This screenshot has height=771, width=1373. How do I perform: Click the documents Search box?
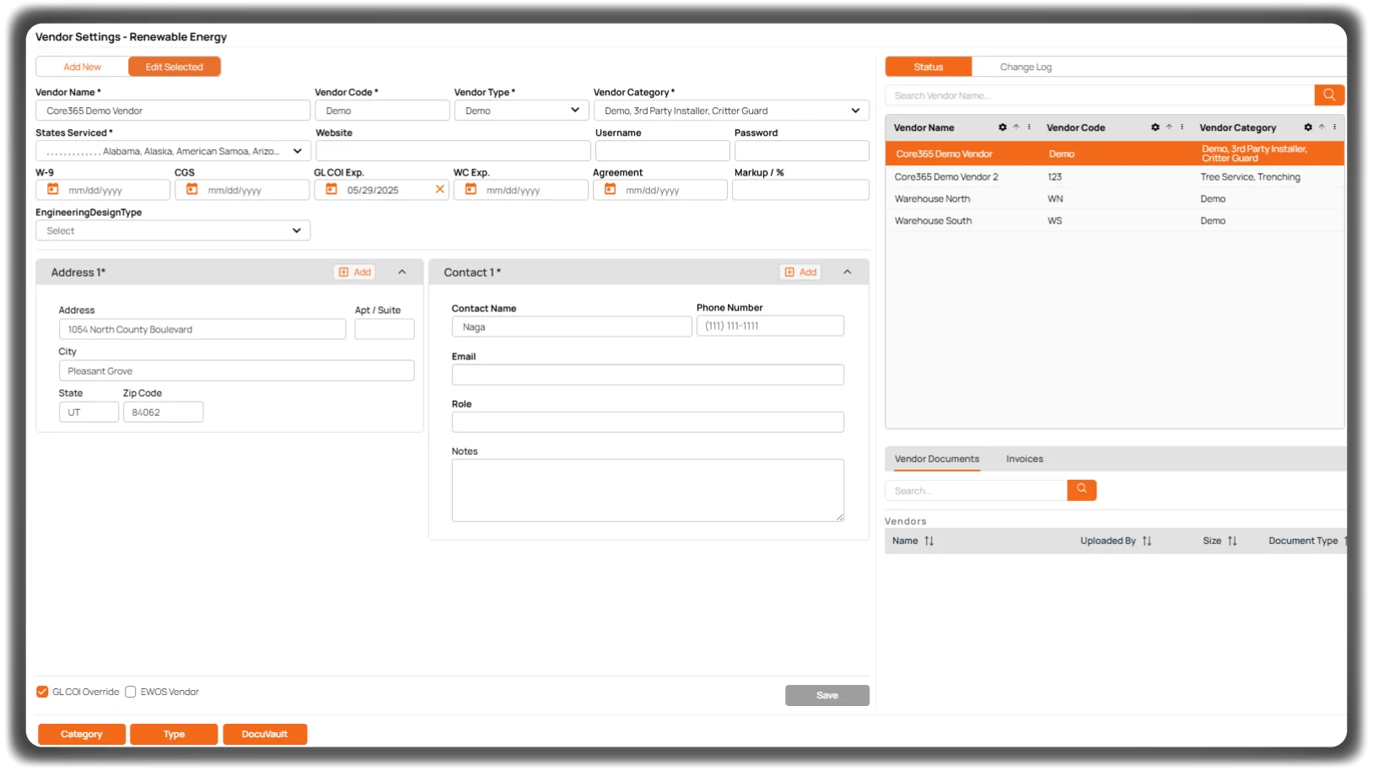pyautogui.click(x=976, y=490)
